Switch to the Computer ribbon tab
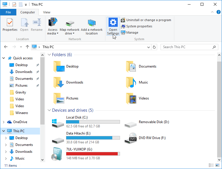222x169 pixels. (x=27, y=12)
